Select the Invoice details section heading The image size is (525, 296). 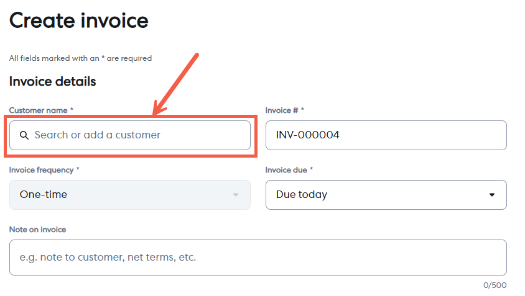(x=53, y=81)
